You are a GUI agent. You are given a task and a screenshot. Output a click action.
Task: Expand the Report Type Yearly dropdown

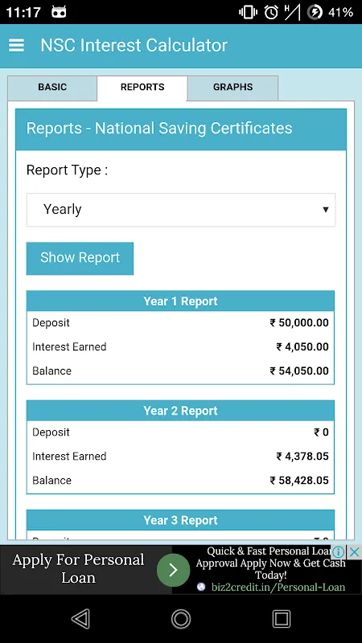[181, 210]
